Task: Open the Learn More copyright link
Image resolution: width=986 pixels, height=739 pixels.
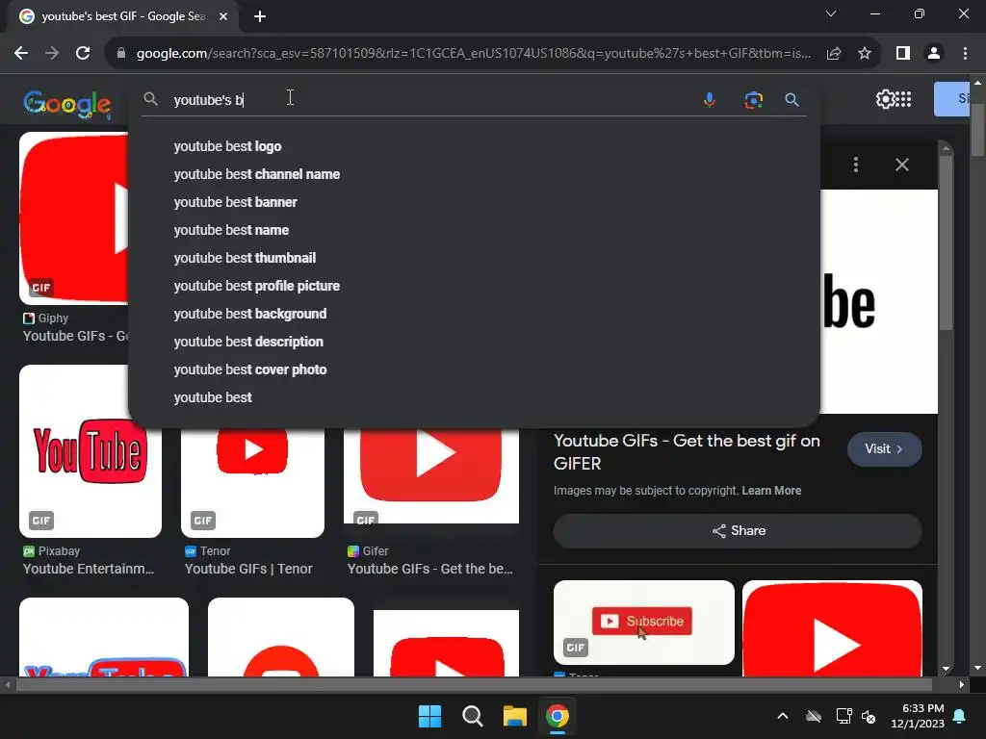Action: tap(771, 491)
